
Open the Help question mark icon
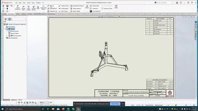181,3
